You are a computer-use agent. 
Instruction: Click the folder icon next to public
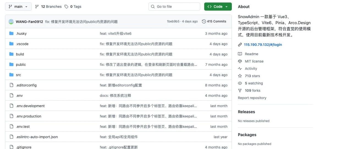(x=11, y=64)
